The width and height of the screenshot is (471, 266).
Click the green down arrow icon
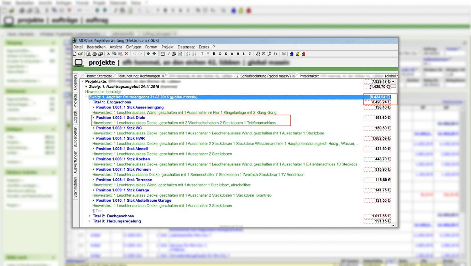pyautogui.click(x=154, y=54)
